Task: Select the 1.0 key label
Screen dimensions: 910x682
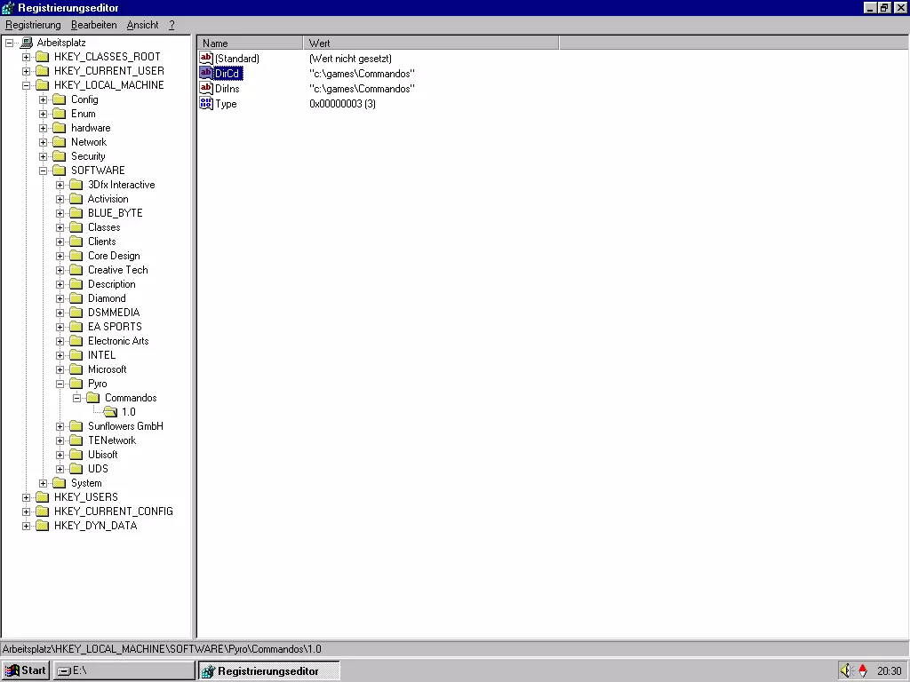Action: (x=128, y=412)
